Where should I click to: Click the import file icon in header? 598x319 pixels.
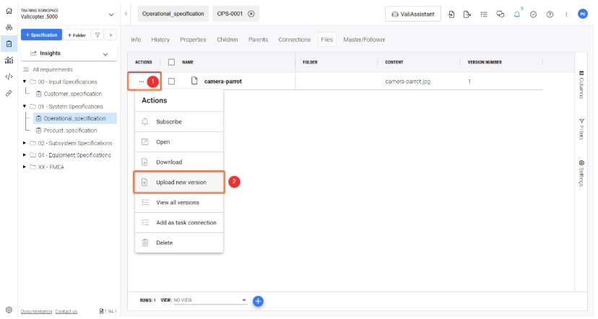(x=452, y=14)
